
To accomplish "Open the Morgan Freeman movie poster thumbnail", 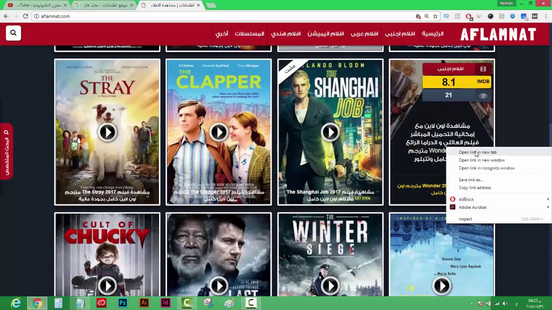I will 219,255.
